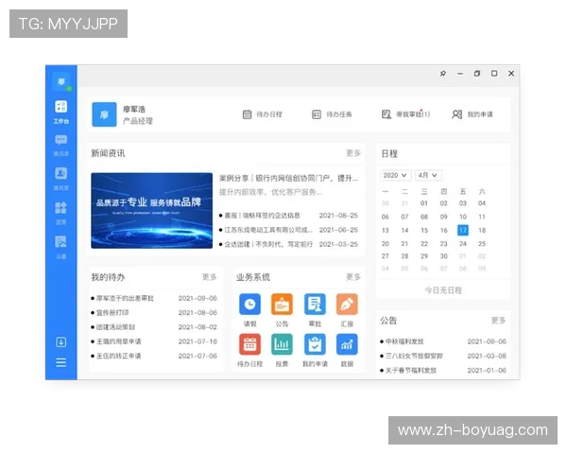Open 待办任务 shortcut in the top bar
567x454 pixels.
pos(332,114)
